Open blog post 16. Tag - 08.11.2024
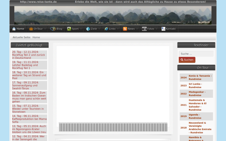This screenshot has height=141, width=226. click(29, 97)
